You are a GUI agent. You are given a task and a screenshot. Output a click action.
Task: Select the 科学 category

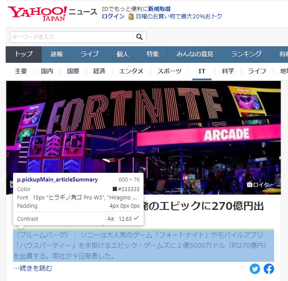pos(228,71)
